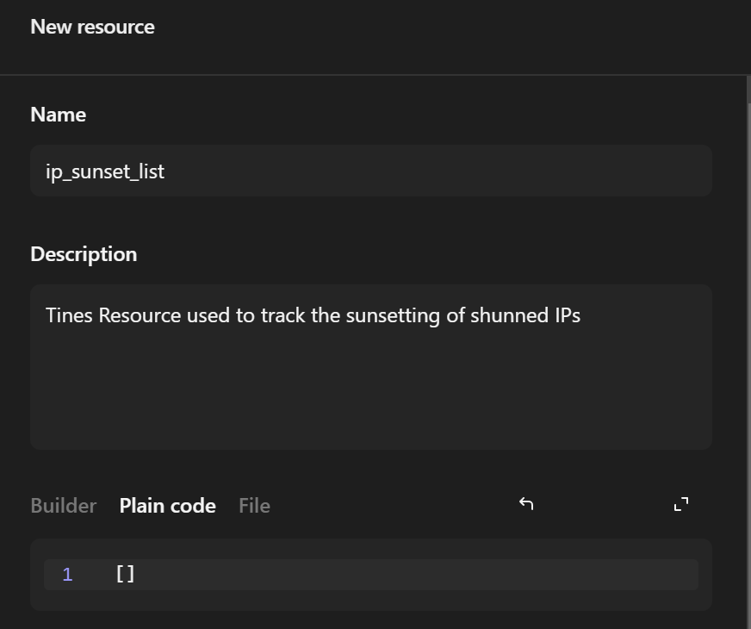Click the Name field label
751x629 pixels.
[58, 115]
